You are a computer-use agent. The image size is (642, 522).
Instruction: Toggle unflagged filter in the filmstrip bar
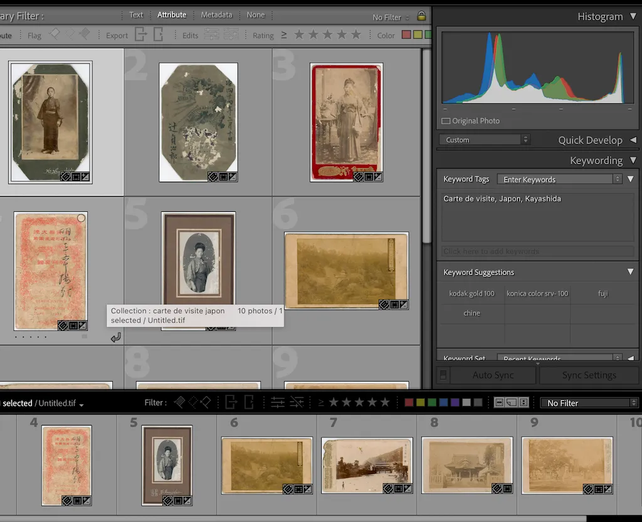(x=193, y=402)
